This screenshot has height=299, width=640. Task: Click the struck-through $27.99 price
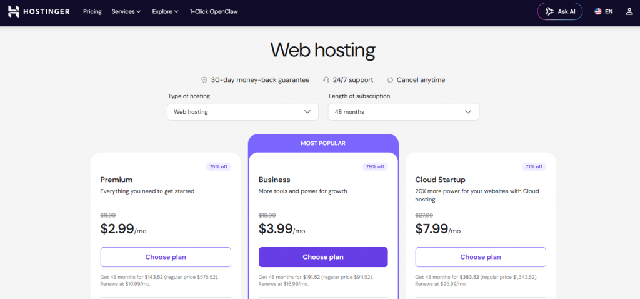point(424,215)
